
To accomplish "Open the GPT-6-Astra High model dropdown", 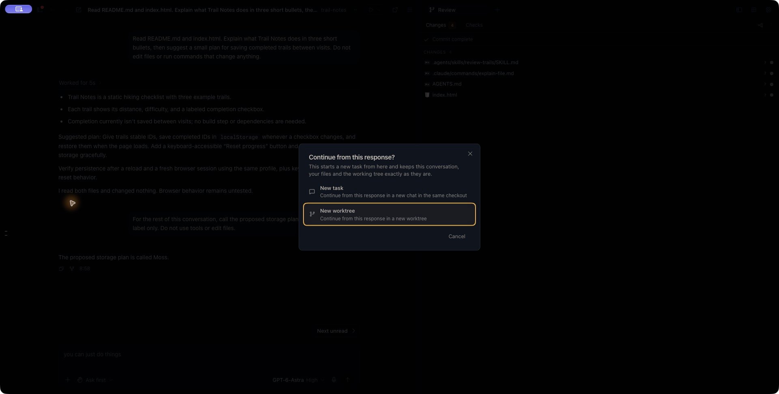I will (298, 380).
